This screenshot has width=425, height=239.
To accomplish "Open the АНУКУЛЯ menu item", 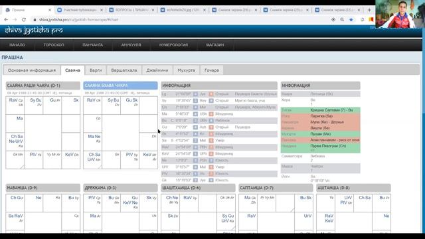I will click(131, 45).
